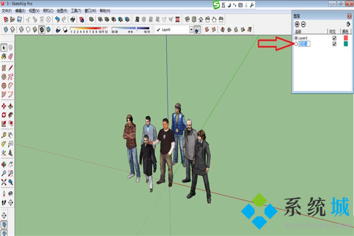This screenshot has width=354, height=236.
Task: Click the Delete Layer minus icon
Action: click(x=303, y=24)
